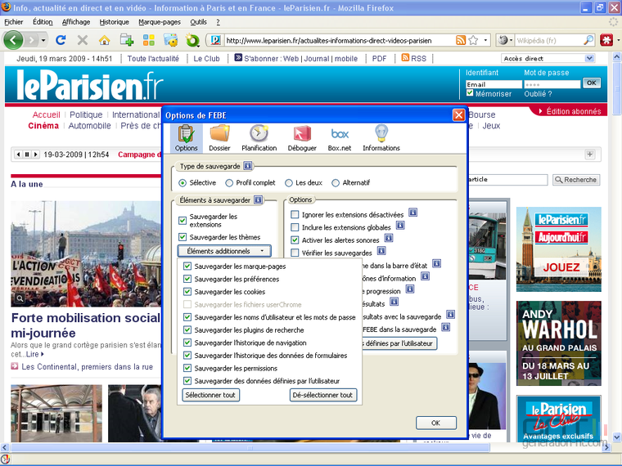Uncheck Sauvegarder les marque-pages
The image size is (622, 466).
click(x=187, y=266)
